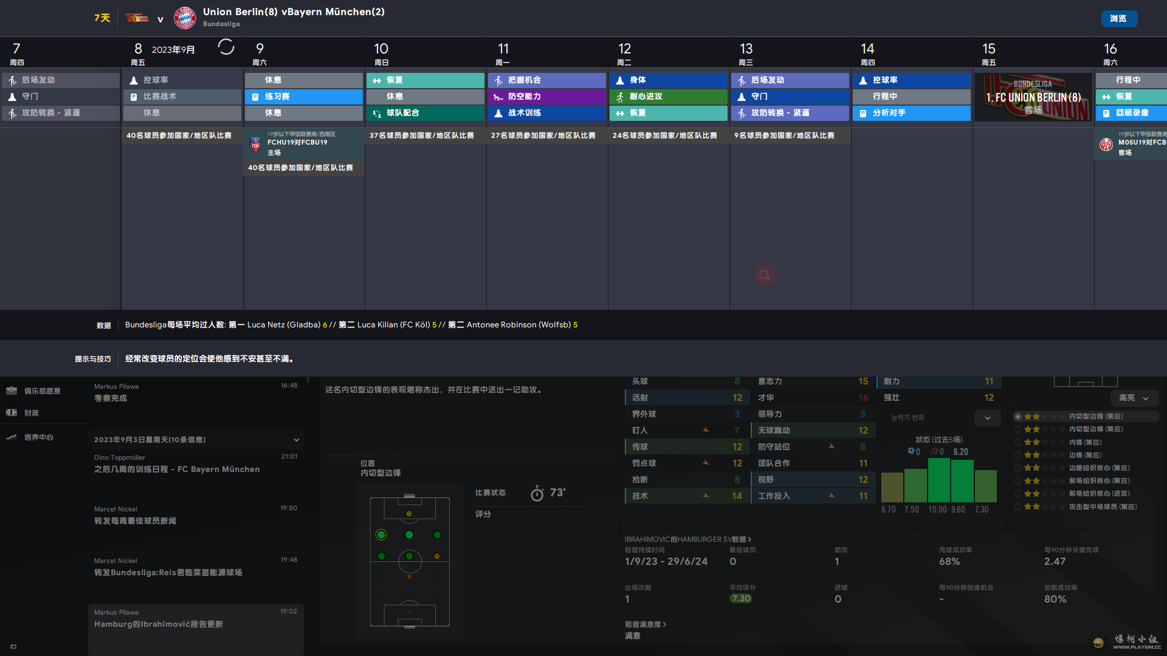1167x656 pixels.
Task: Select 内锋 (策应) role radio button
Action: tap(1018, 442)
